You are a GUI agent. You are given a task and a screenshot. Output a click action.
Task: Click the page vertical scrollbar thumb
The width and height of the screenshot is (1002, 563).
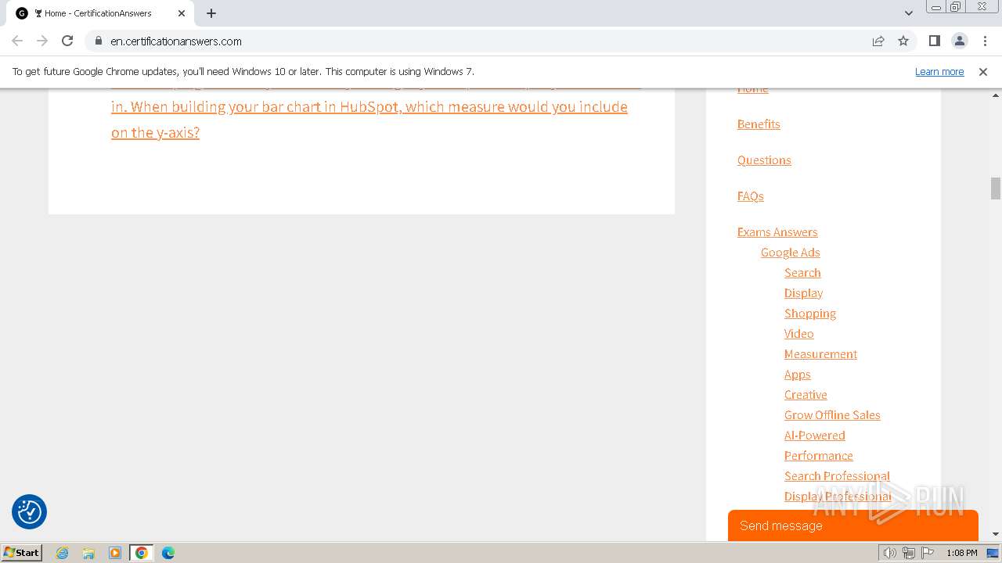pos(996,188)
